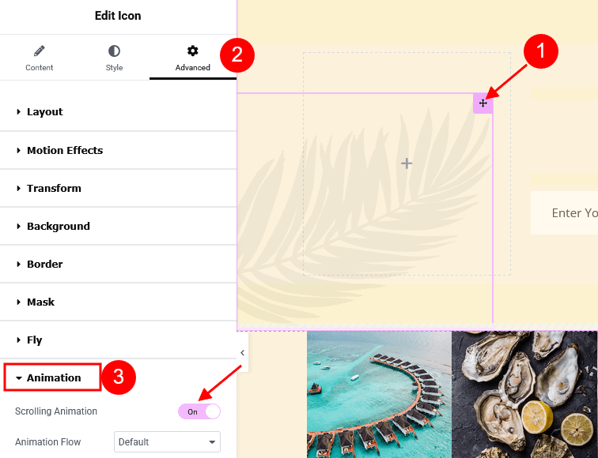Switch to the Style tab label
The width and height of the screenshot is (598, 458).
[114, 68]
